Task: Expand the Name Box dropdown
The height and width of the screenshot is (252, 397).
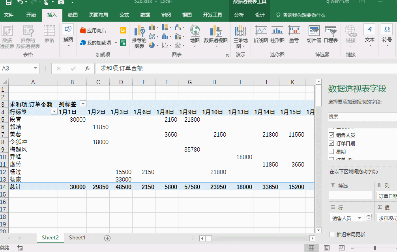Action: [36, 68]
